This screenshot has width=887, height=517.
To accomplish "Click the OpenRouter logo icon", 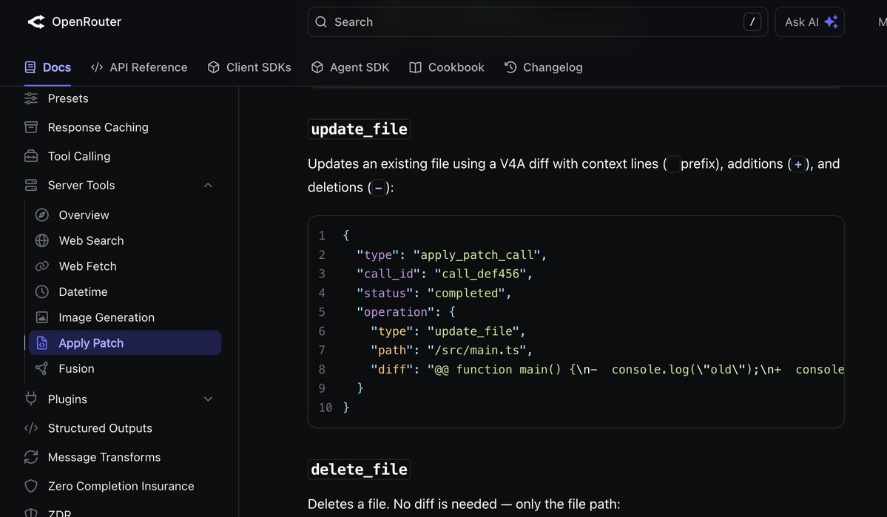I will [36, 22].
